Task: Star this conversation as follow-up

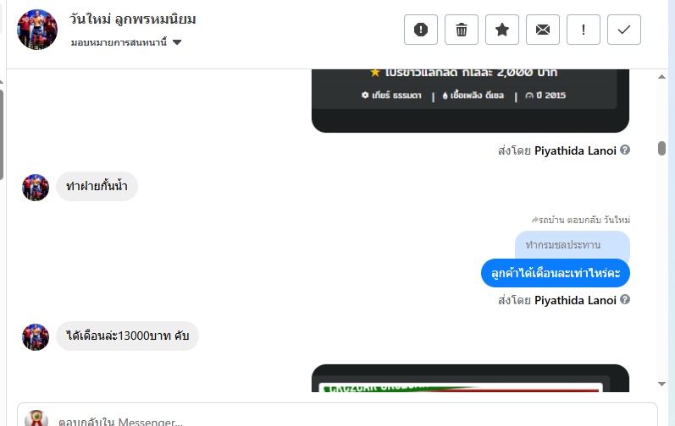Action: [x=502, y=30]
